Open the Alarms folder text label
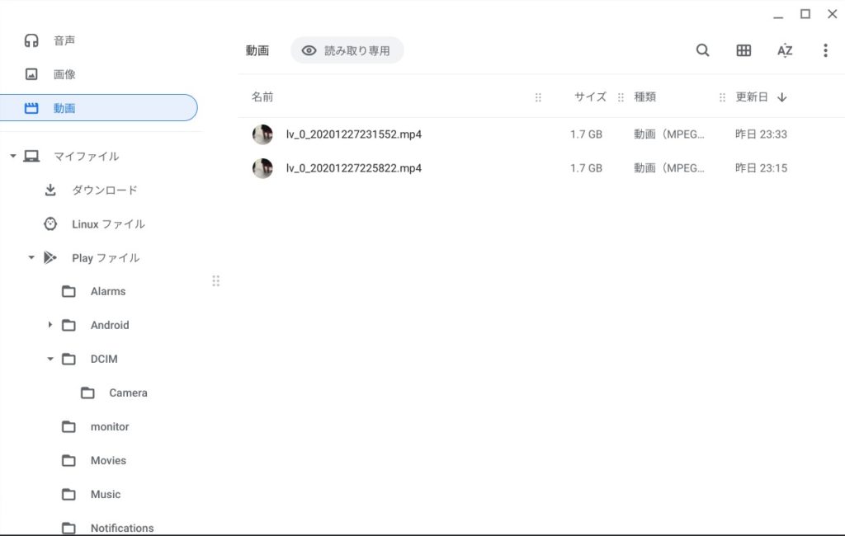The width and height of the screenshot is (845, 536). [108, 291]
